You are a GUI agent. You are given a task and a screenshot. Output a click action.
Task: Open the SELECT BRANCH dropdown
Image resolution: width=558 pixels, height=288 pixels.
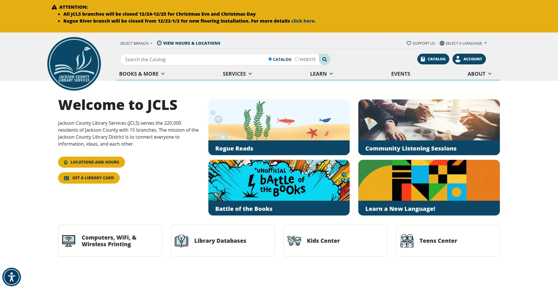(x=136, y=43)
